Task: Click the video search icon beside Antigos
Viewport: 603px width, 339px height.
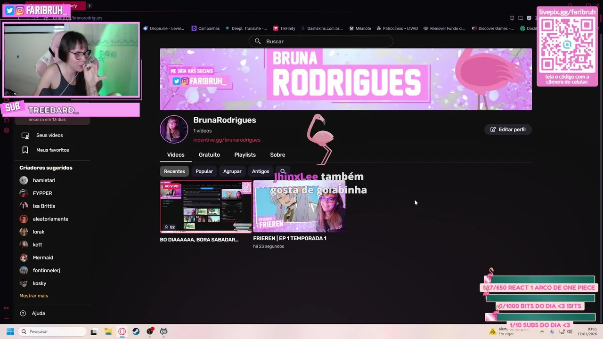Action: click(283, 171)
